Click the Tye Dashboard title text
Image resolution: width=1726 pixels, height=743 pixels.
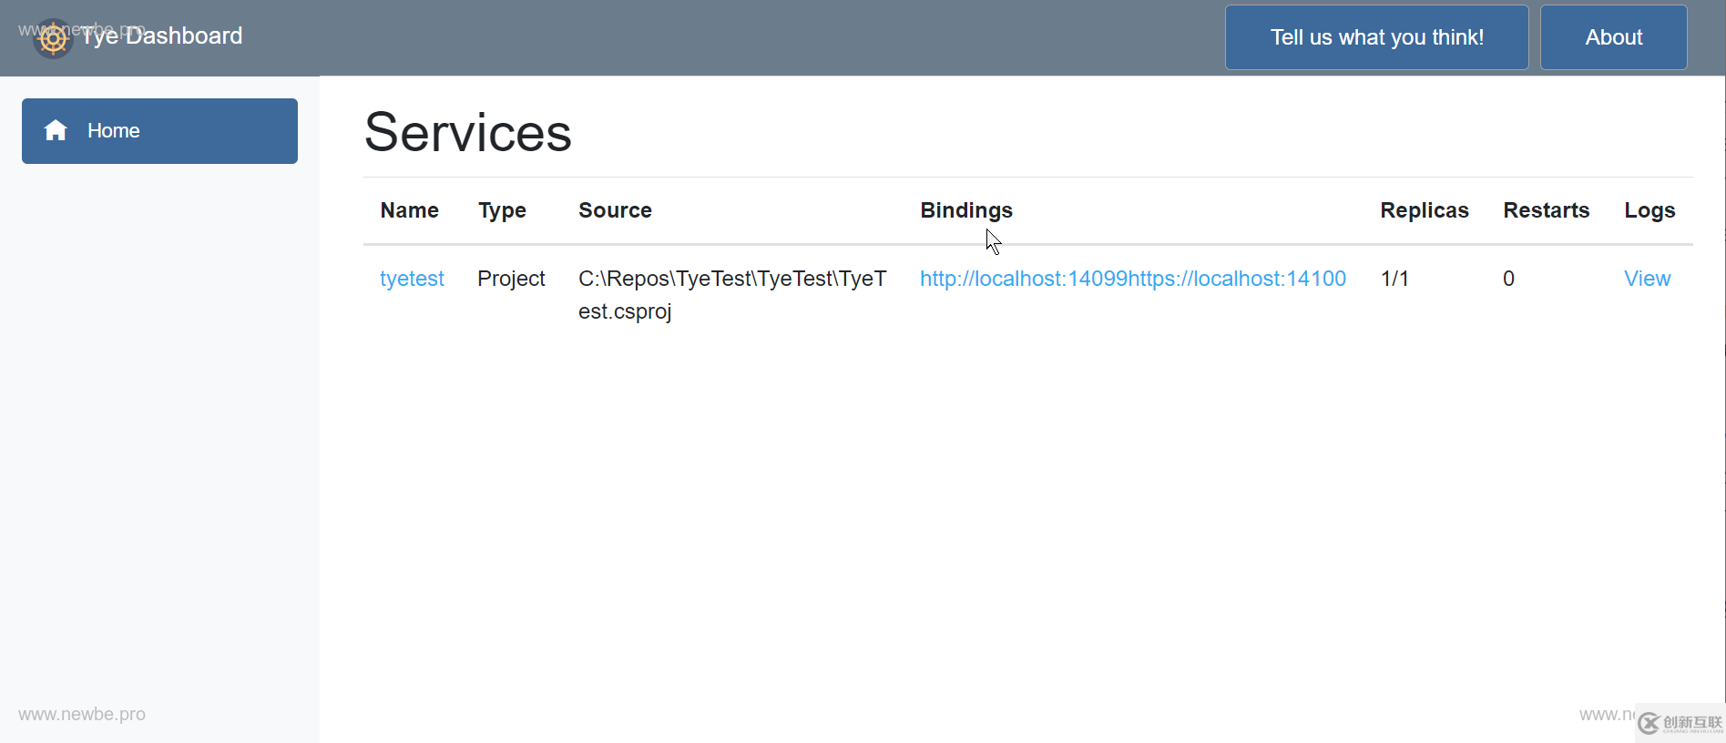tap(164, 36)
